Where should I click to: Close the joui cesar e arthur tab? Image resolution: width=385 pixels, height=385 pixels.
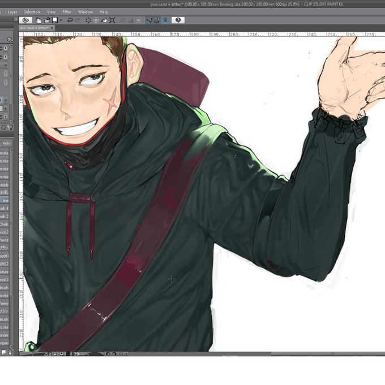pos(52,28)
